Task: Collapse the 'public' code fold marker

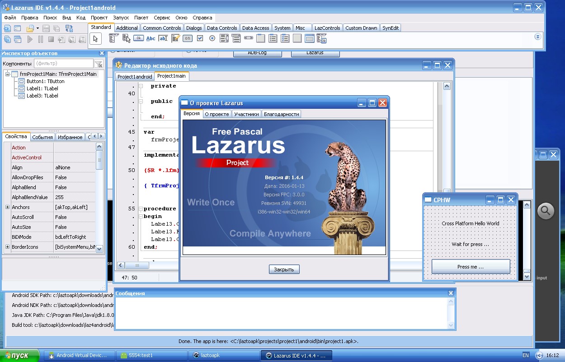Action: (x=141, y=101)
